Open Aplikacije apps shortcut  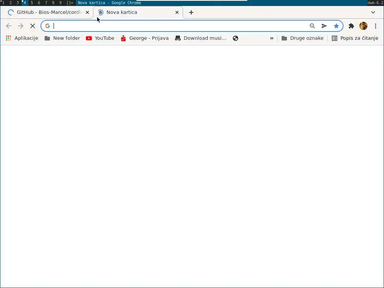(22, 38)
